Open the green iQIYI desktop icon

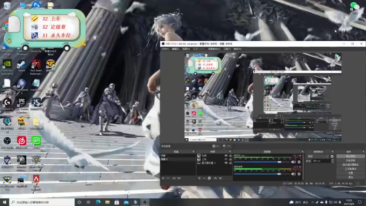(x=36, y=143)
